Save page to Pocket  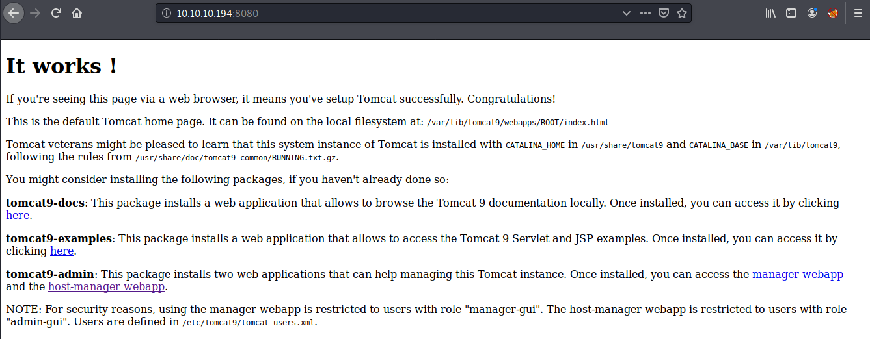tap(664, 13)
